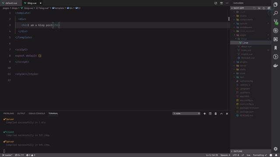This screenshot has height=157, width=280.
Task: Refresh the Explorer file tree
Action: point(264,8)
